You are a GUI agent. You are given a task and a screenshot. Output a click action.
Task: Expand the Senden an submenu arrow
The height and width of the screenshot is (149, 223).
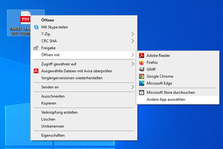pos(132,87)
